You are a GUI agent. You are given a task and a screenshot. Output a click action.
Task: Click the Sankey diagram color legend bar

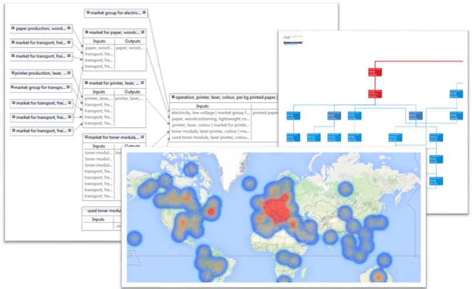(292, 43)
